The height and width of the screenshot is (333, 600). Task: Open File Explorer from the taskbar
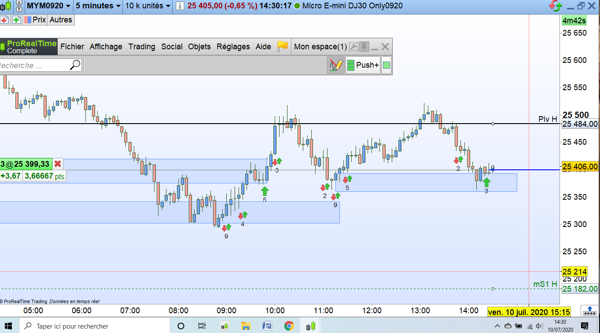(x=246, y=326)
